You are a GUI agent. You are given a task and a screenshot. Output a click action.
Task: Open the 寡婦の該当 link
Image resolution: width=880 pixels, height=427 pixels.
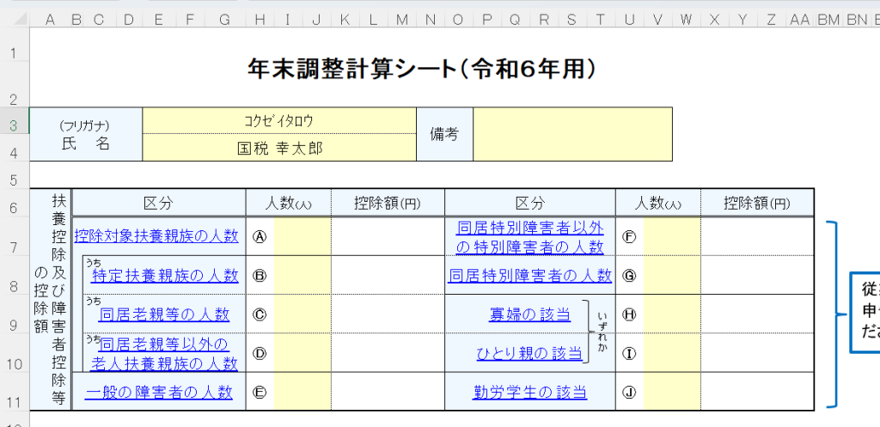pos(529,314)
